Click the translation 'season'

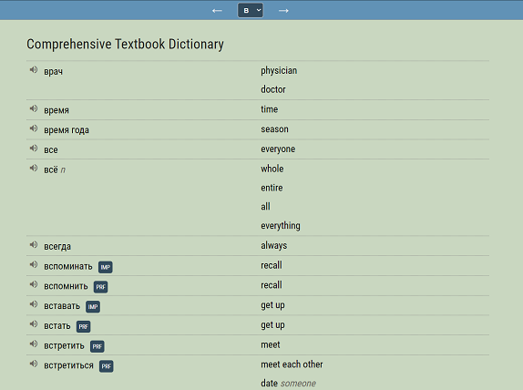pyautogui.click(x=274, y=129)
